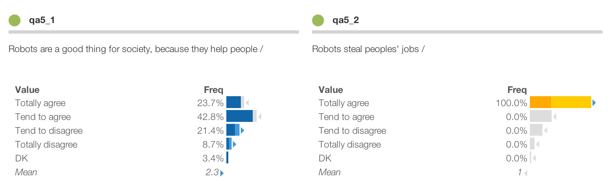613x195 pixels.
Task: Click the Freq column header in qa5_1
Action: (213, 90)
